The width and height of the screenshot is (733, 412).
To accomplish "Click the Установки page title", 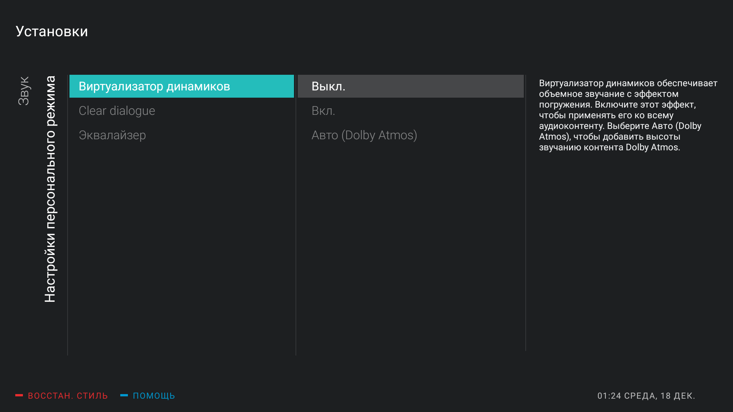I will [52, 32].
